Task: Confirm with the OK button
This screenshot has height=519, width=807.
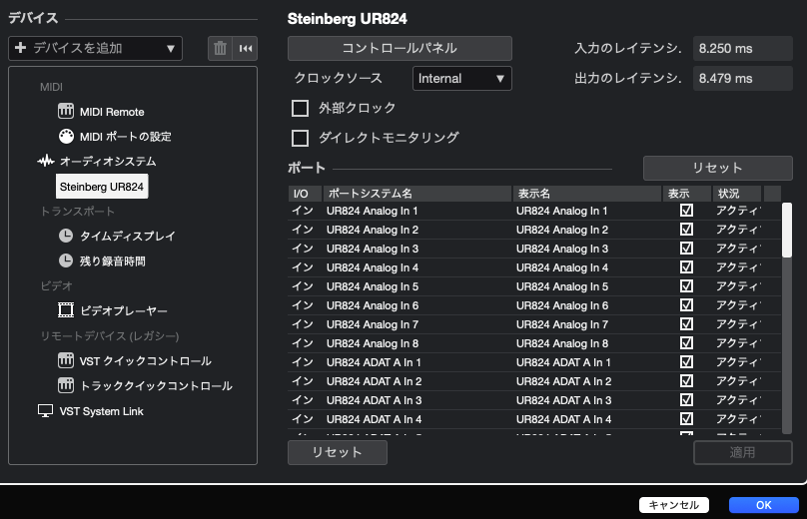Action: pos(764,505)
